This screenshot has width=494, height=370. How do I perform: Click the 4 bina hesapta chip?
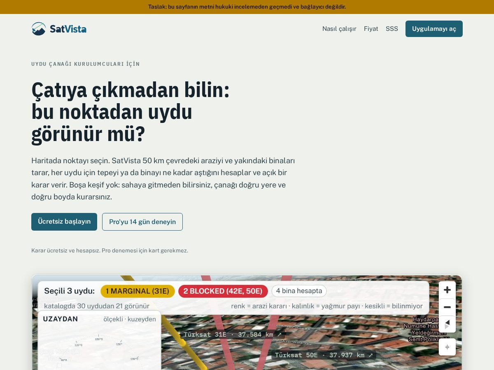(x=299, y=291)
